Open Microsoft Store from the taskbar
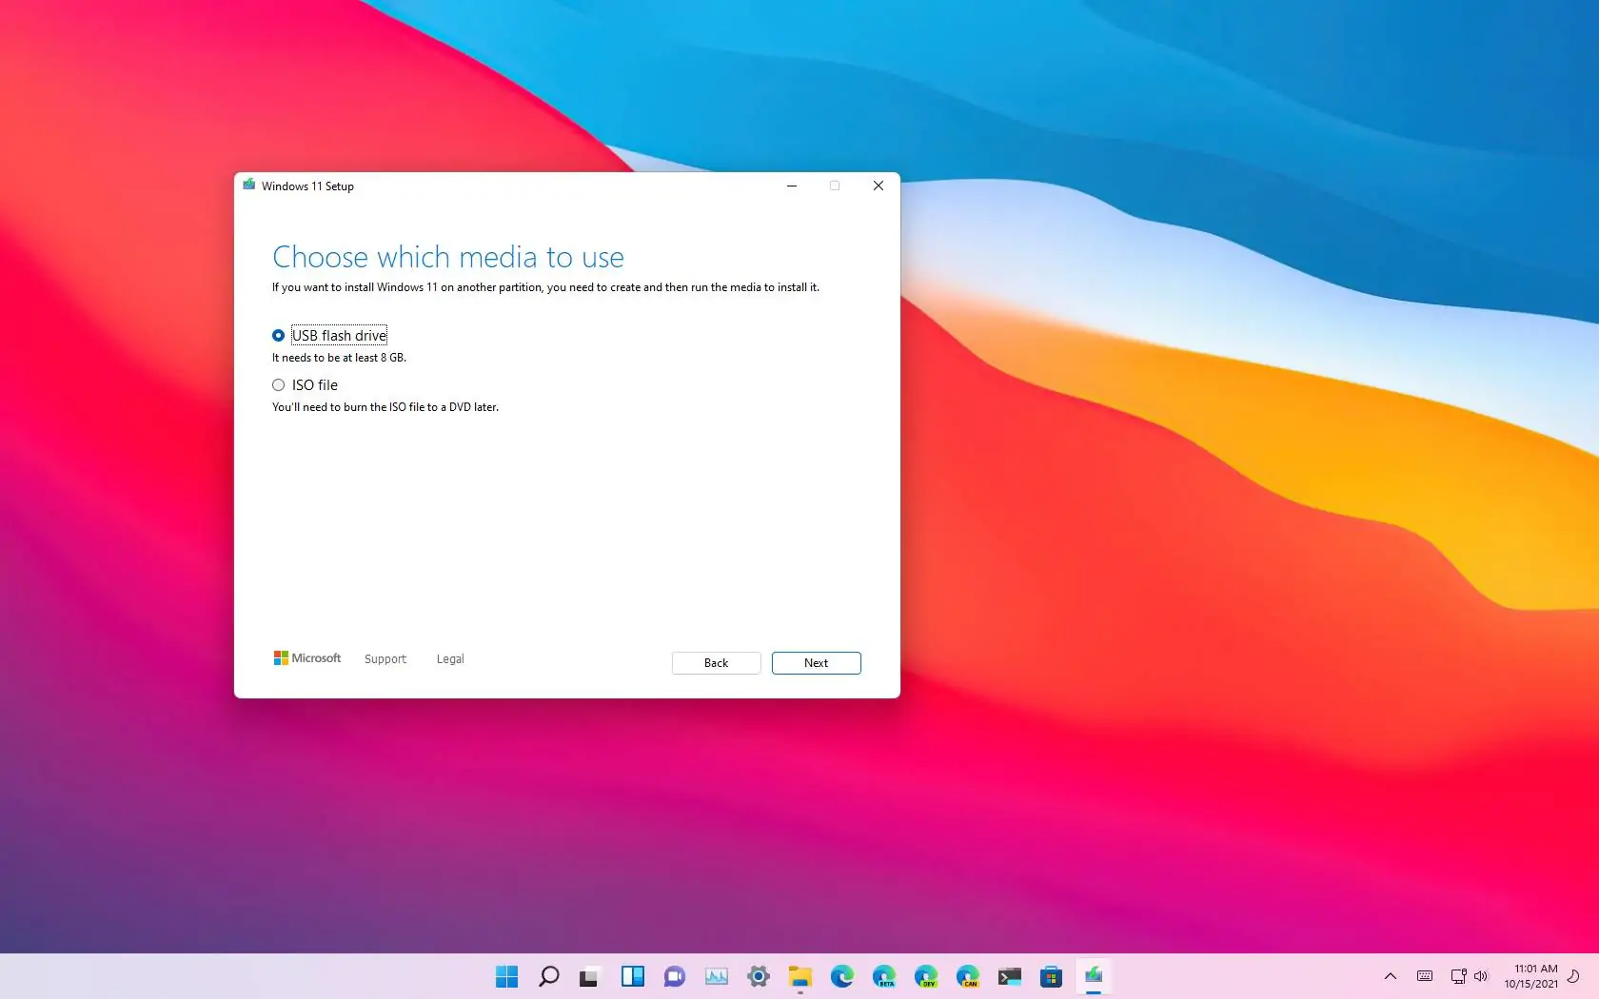This screenshot has height=999, width=1599. tap(1051, 976)
